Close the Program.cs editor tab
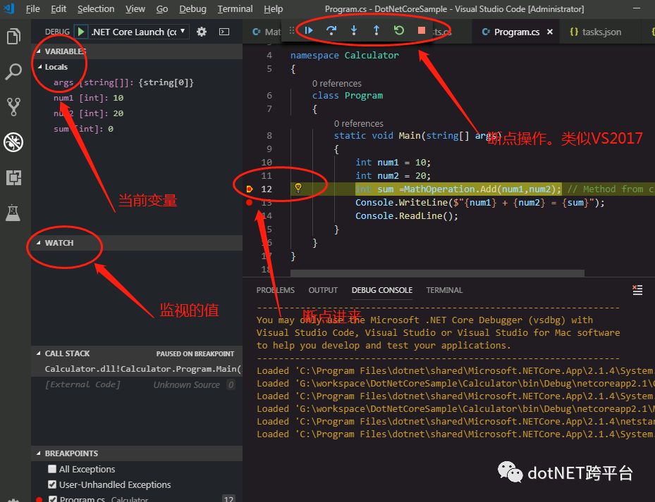655x502 pixels. [550, 32]
